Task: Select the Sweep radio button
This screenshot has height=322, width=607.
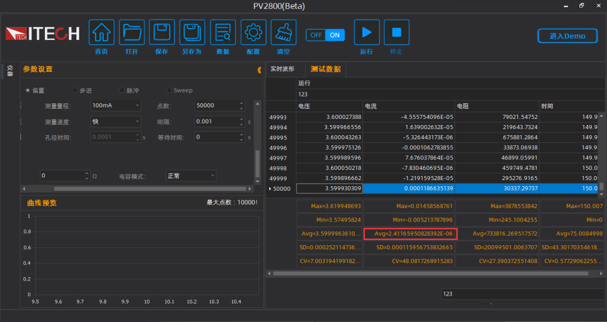Action: (169, 90)
